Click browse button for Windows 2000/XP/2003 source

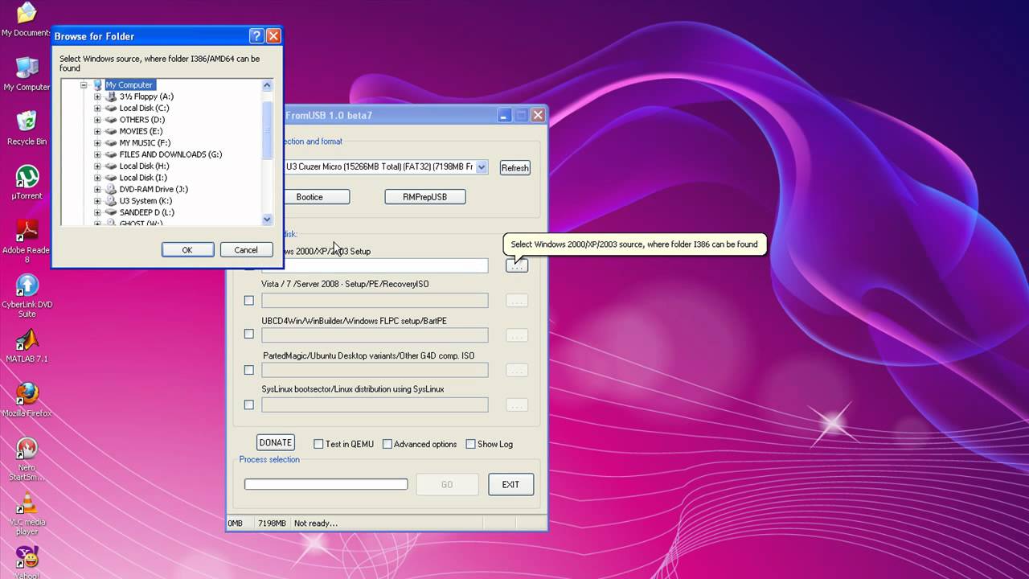coord(517,265)
